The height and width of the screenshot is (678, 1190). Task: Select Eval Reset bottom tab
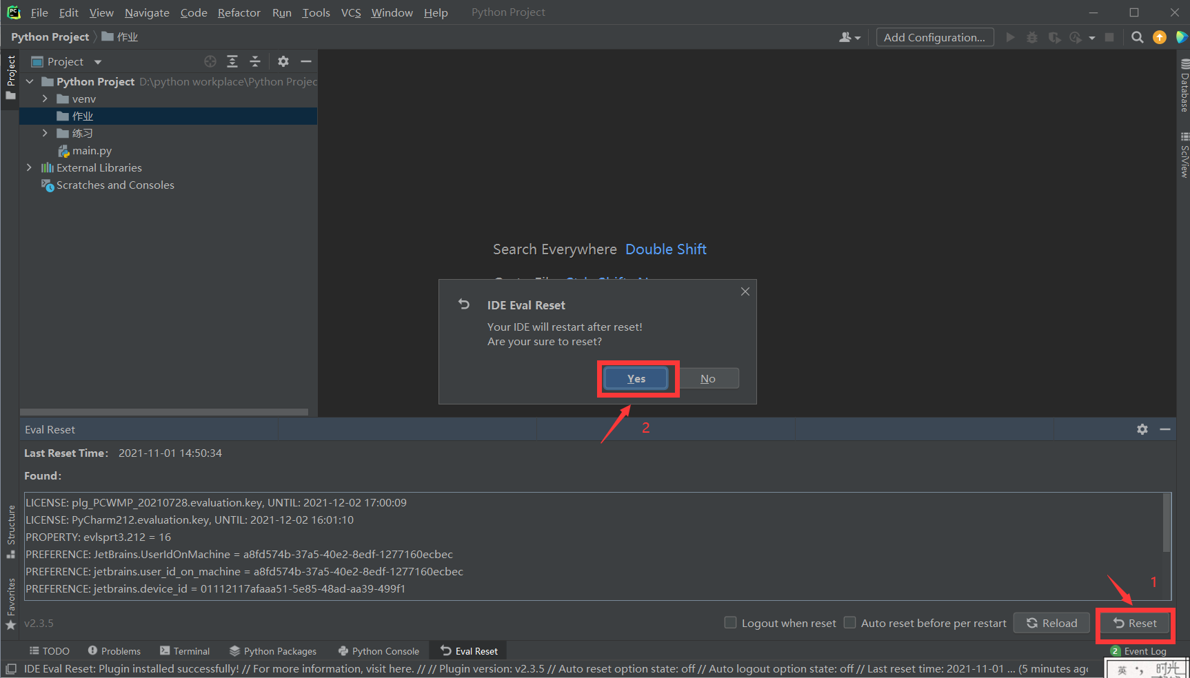pos(469,651)
